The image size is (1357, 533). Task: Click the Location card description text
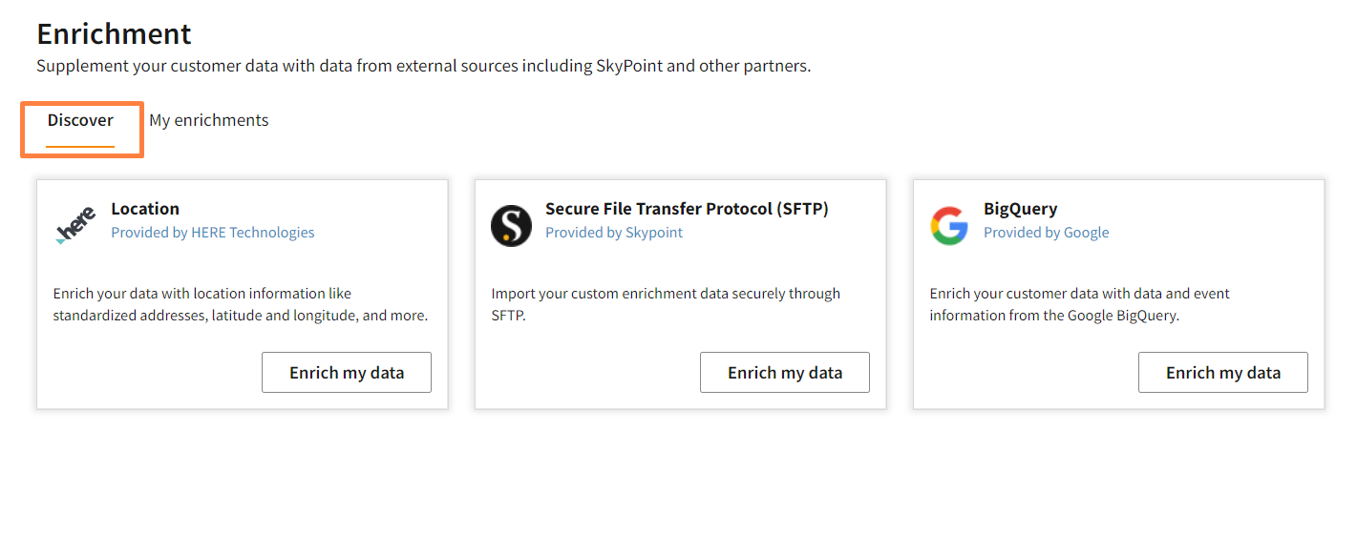pos(240,304)
